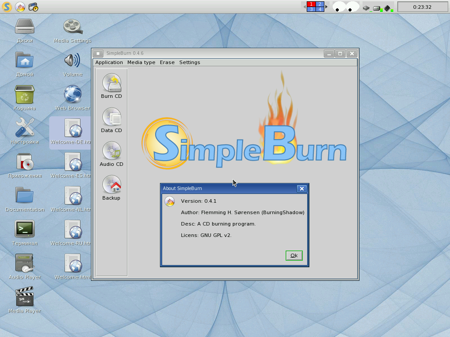Image resolution: width=450 pixels, height=337 pixels.
Task: Open the Application menu
Action: coord(109,62)
